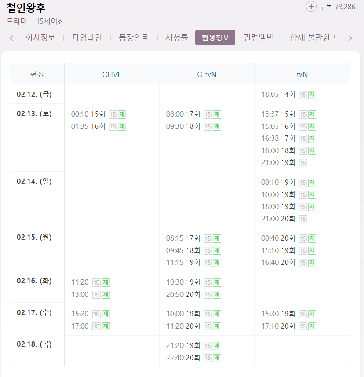The image size is (364, 377).
Task: Switch to the 타임라인 tab
Action: point(87,38)
